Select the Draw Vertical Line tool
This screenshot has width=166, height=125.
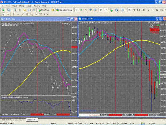click(x=13, y=14)
